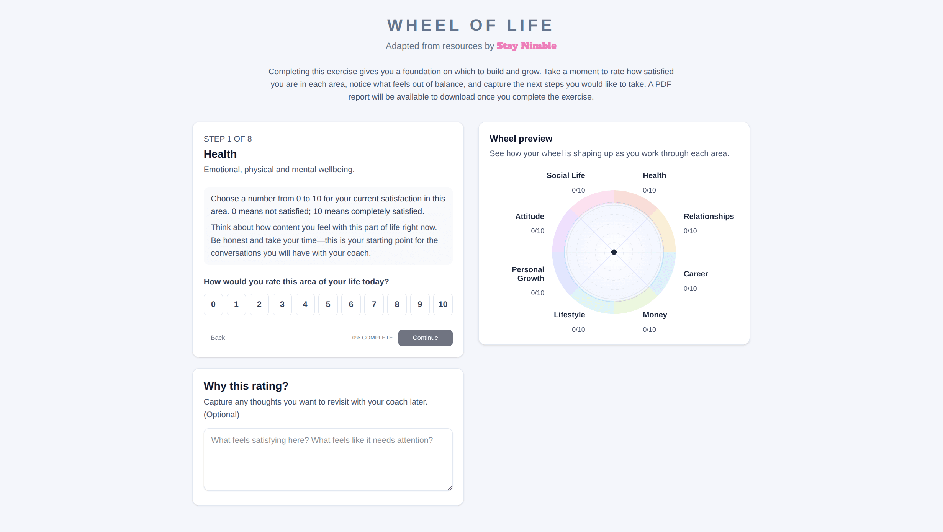Viewport: 943px width, 532px height.
Task: Click inside the notes text area
Action: [x=328, y=459]
